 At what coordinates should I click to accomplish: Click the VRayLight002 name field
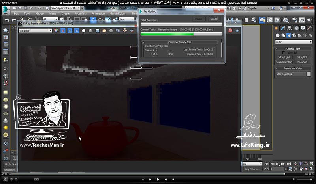point(291,74)
